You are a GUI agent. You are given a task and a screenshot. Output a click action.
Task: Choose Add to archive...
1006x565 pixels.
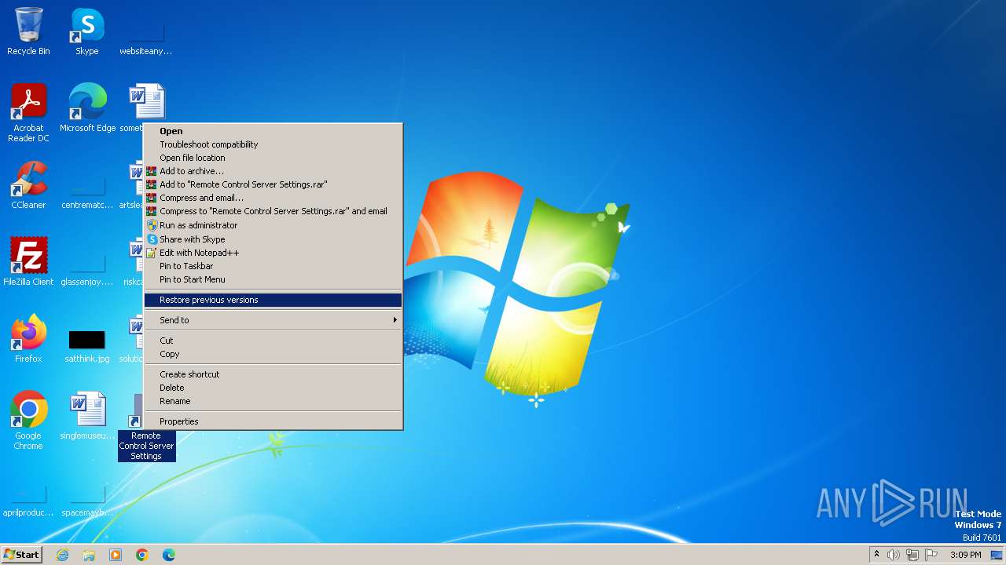274,171
